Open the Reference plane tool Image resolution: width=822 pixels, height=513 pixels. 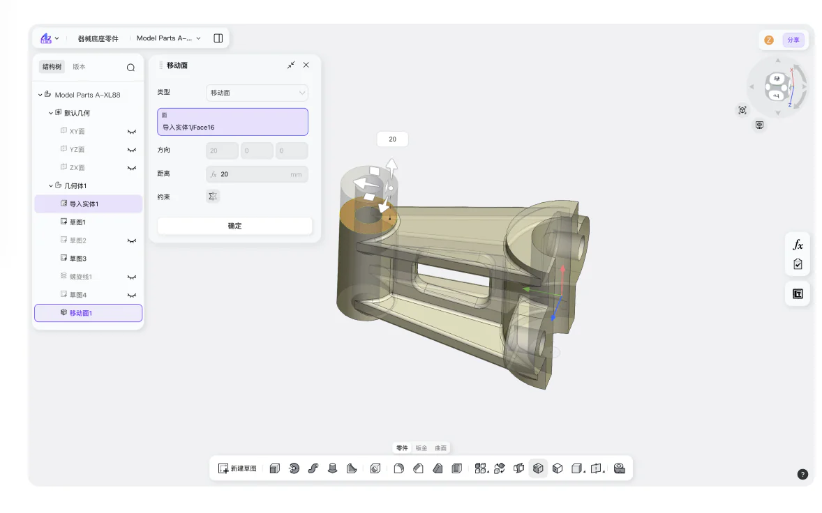click(x=597, y=468)
